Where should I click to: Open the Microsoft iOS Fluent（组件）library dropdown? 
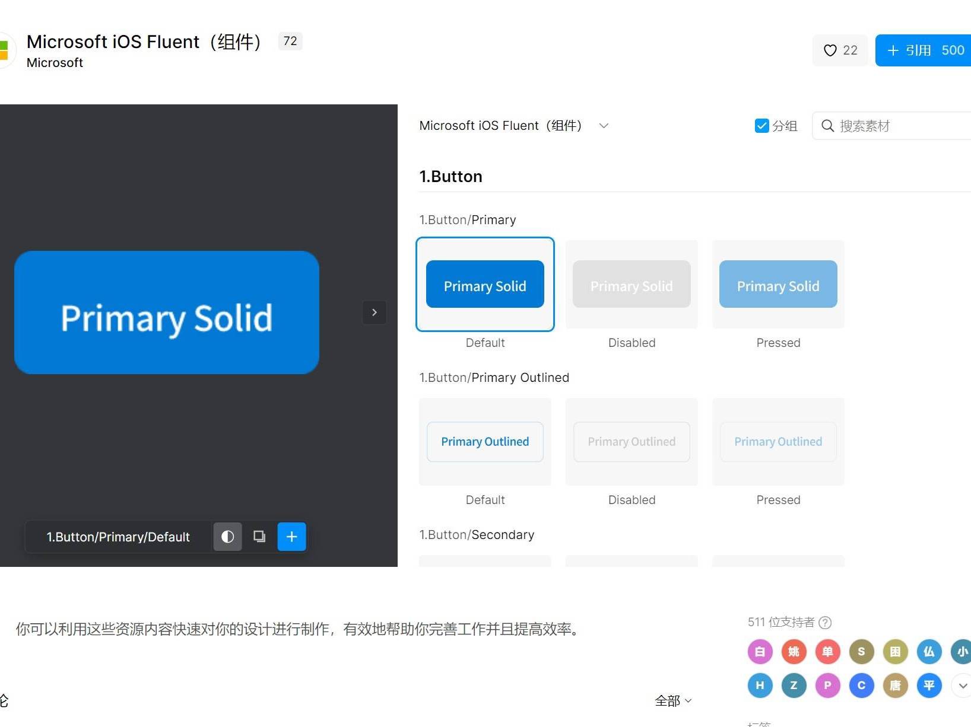click(514, 126)
